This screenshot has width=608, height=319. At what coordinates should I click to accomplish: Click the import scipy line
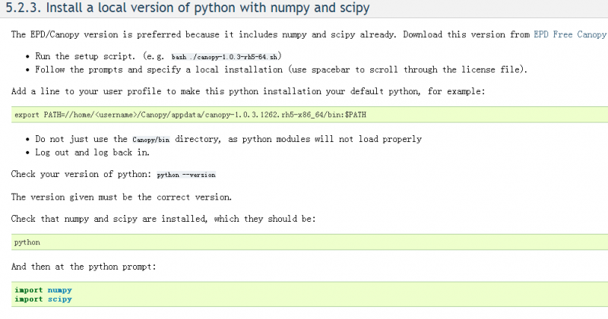[x=43, y=299]
